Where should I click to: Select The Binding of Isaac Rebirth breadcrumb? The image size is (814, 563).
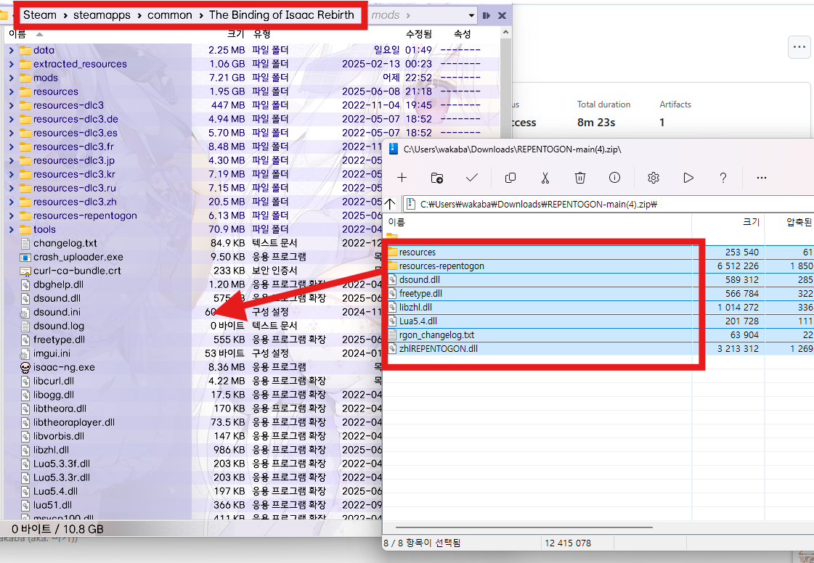(281, 15)
